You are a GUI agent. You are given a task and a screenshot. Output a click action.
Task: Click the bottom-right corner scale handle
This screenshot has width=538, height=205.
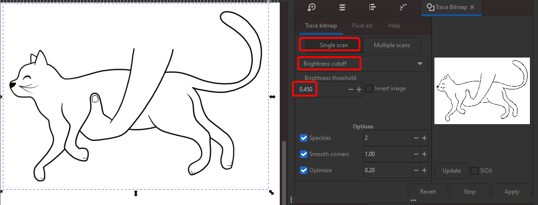272,192
